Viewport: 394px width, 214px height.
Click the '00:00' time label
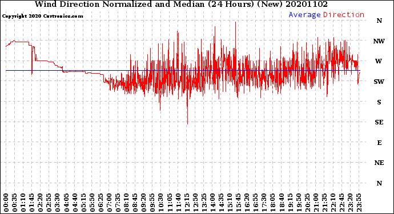click(x=6, y=203)
